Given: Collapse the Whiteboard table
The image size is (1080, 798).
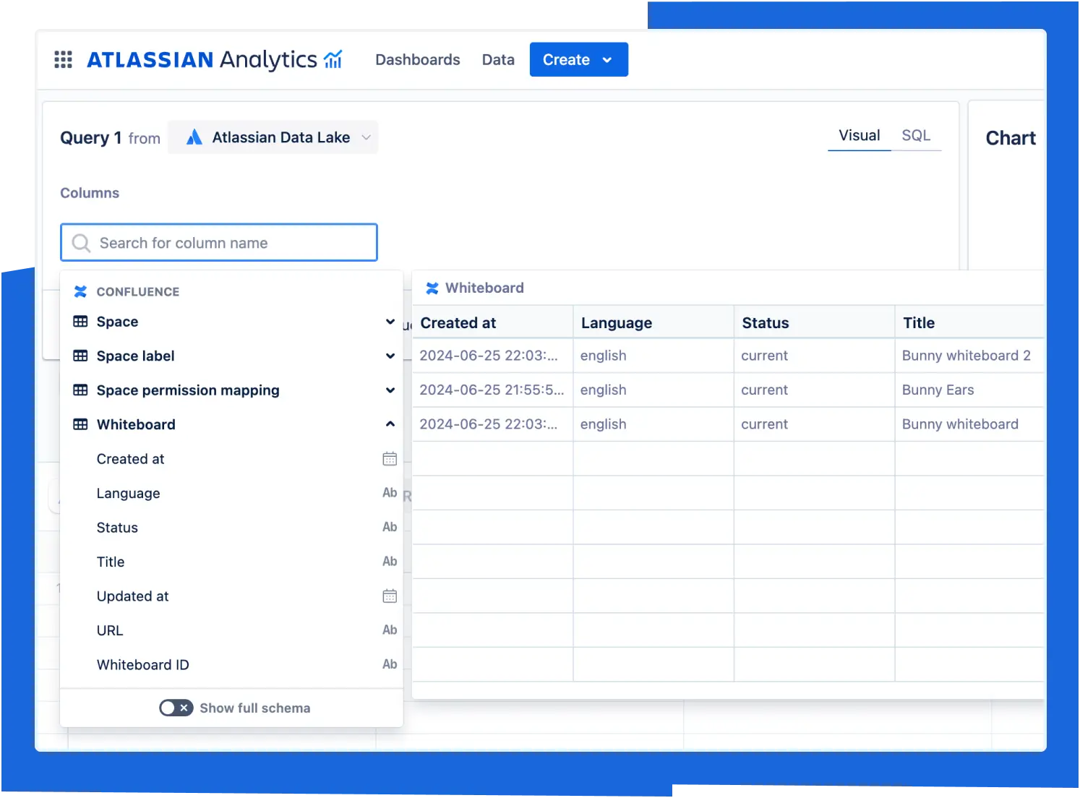Looking at the screenshot, I should [390, 424].
